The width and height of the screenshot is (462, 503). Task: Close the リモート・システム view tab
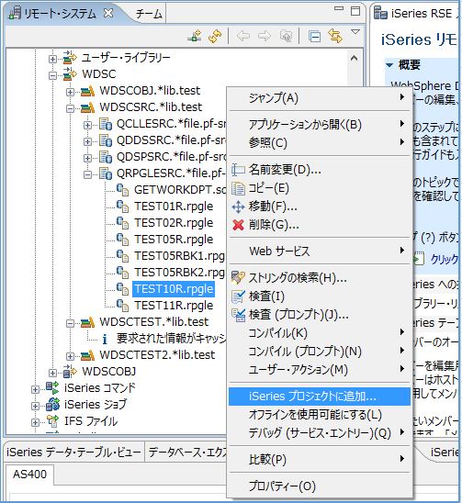109,13
